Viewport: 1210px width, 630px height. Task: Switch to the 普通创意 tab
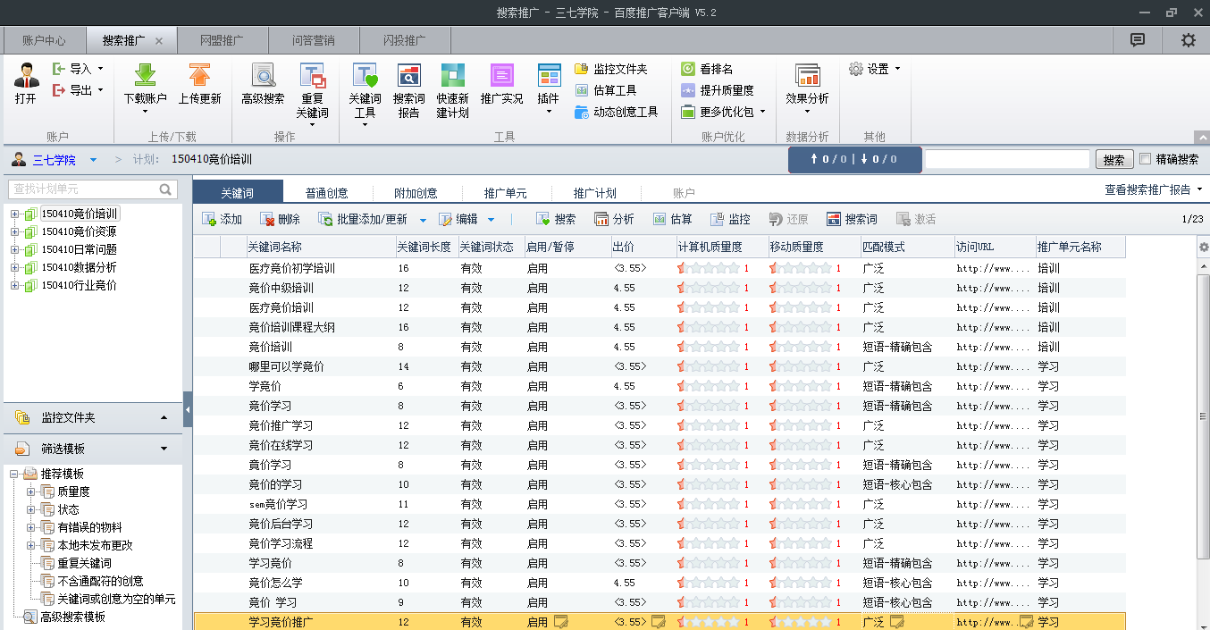tap(326, 193)
